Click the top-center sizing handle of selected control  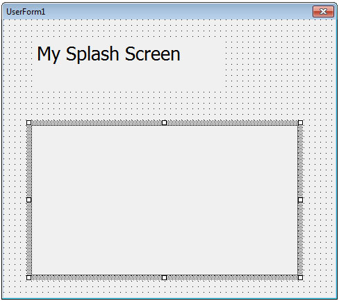tap(164, 122)
